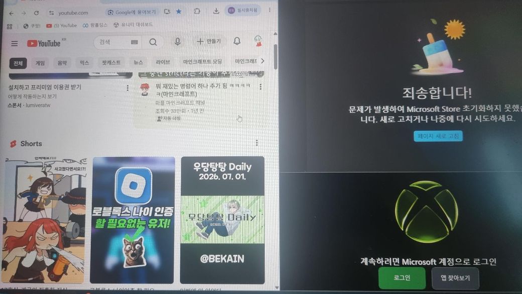
Task: Start voice search with microphone icon
Action: (x=178, y=41)
